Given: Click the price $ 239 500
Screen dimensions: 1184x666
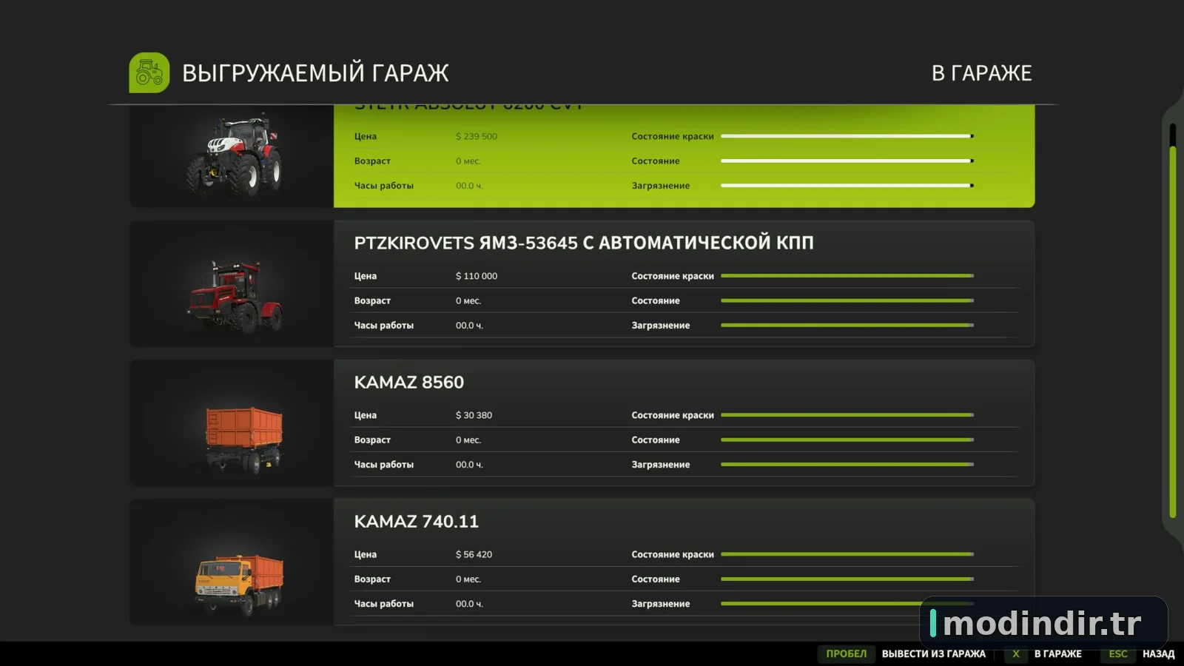Looking at the screenshot, I should click(477, 137).
